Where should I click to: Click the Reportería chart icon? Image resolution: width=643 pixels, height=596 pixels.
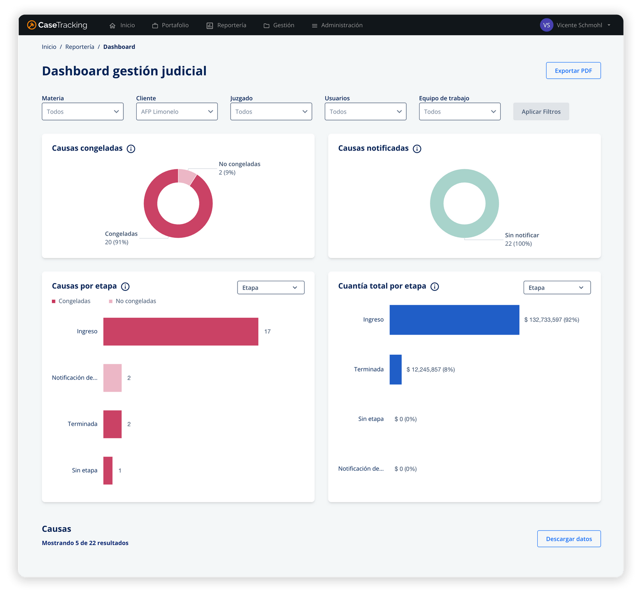[x=209, y=25]
